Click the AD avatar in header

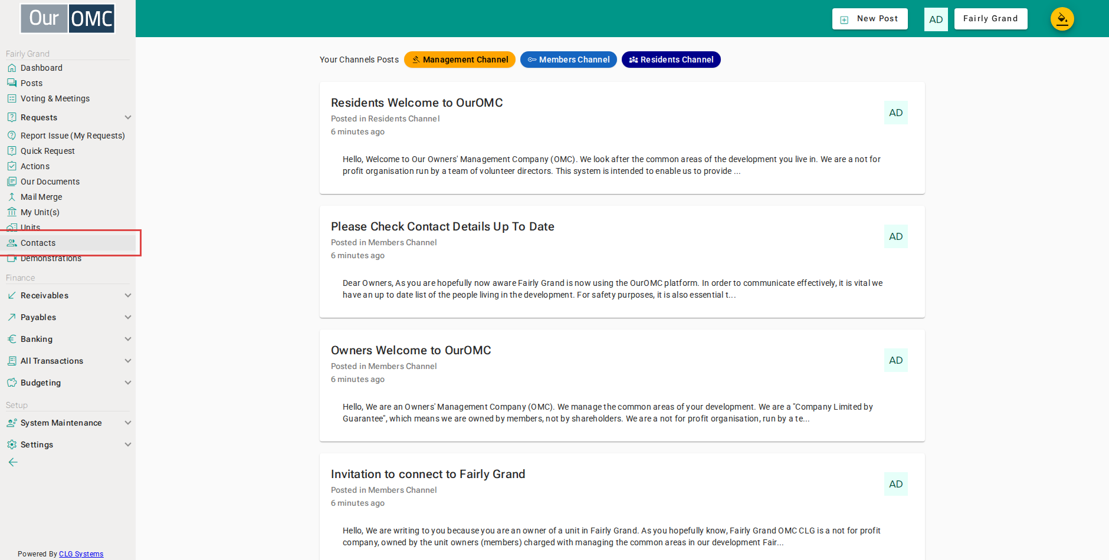[936, 19]
